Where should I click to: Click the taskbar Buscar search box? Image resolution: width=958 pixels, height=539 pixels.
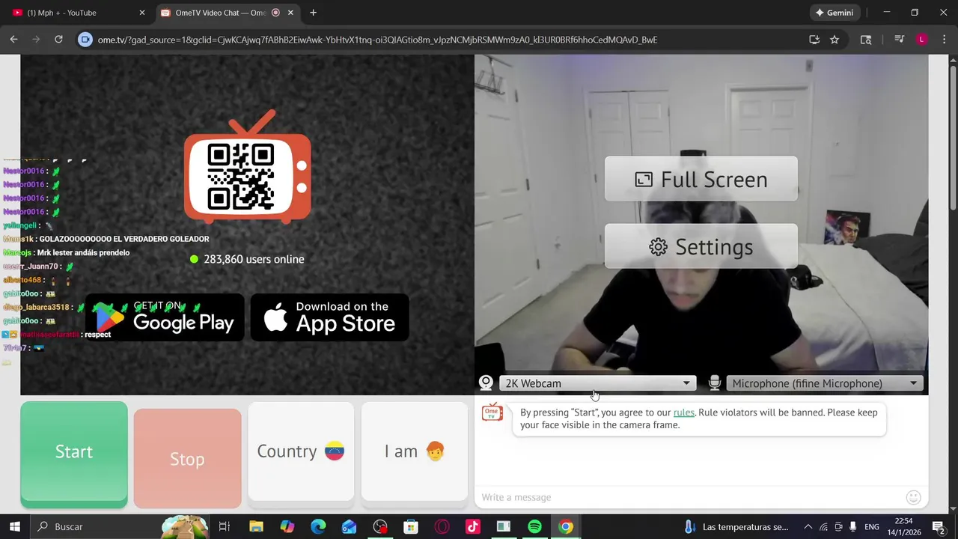pos(120,526)
